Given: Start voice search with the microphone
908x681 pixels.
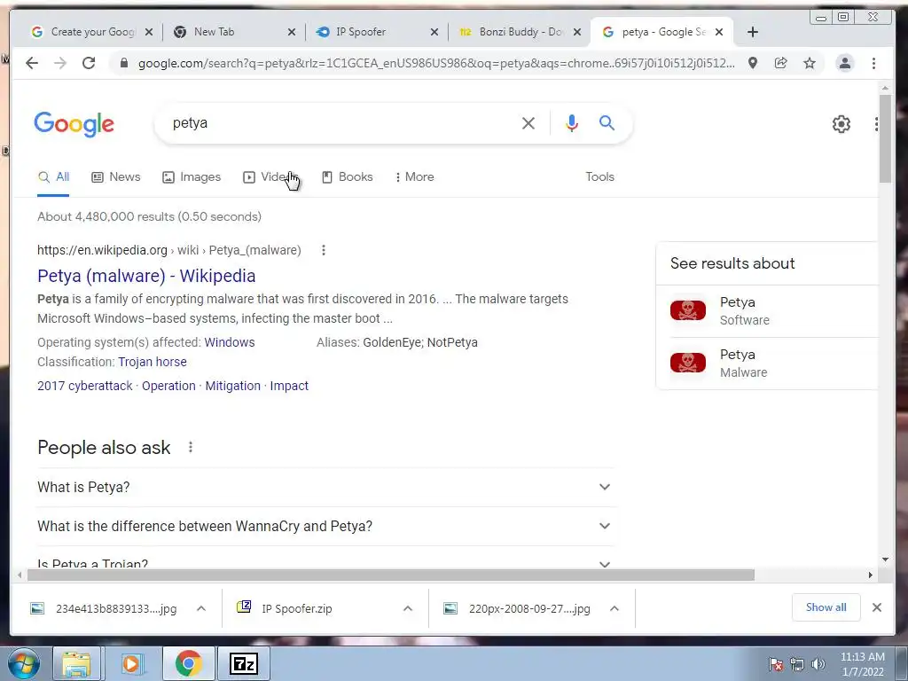Looking at the screenshot, I should (572, 122).
